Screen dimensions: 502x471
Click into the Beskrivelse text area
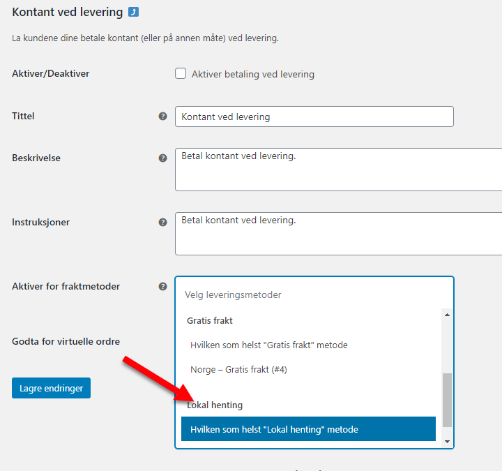point(338,170)
